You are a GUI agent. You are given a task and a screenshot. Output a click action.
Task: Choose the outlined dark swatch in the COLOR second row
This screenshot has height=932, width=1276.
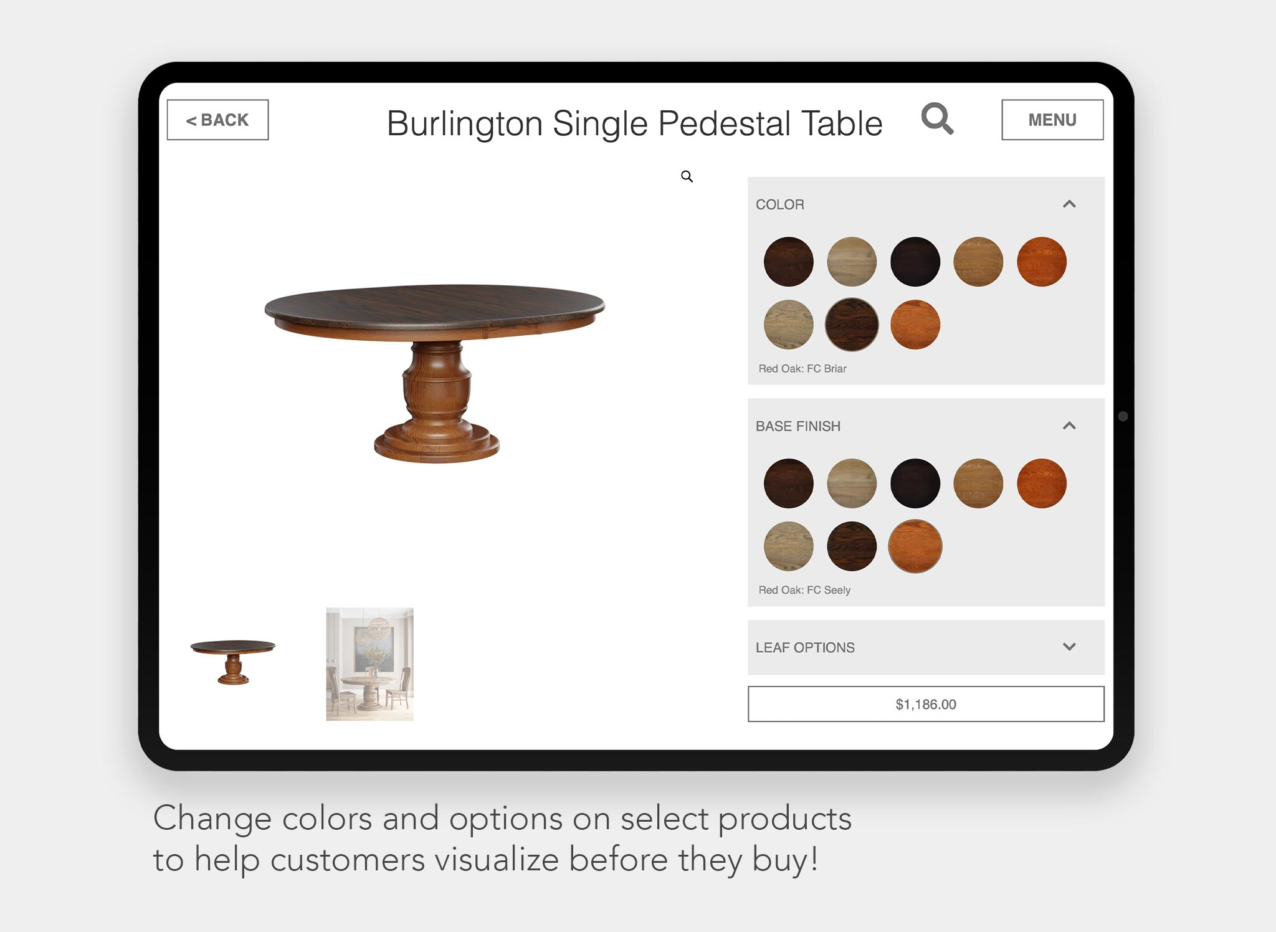click(852, 325)
